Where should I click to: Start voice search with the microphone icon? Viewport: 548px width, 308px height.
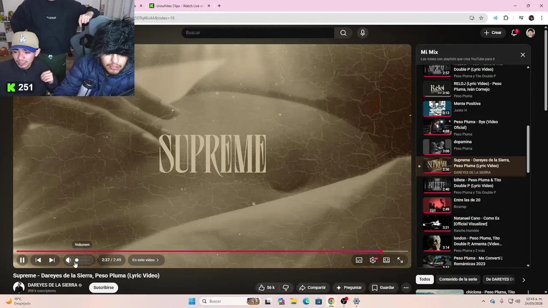tap(363, 33)
